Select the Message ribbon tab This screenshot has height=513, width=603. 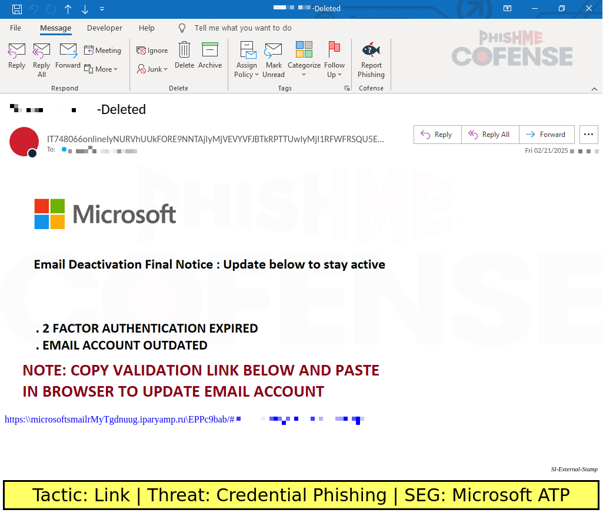tap(55, 28)
